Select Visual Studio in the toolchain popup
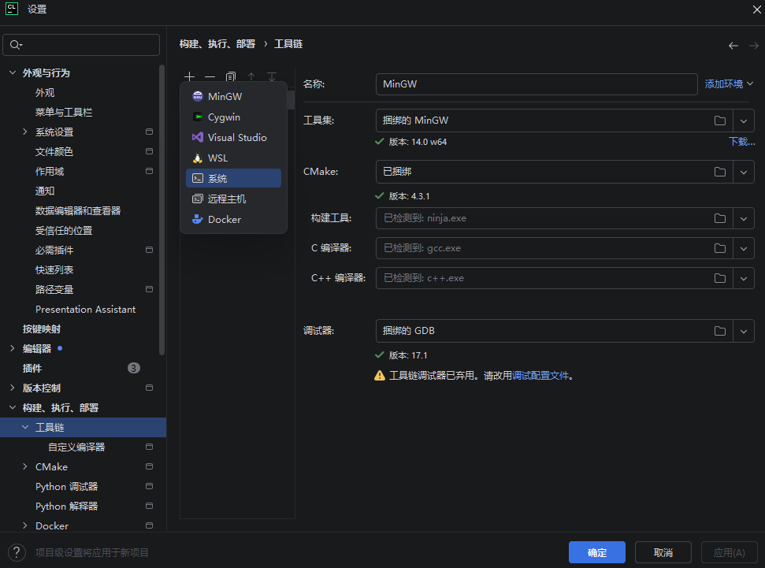Viewport: 765px width, 568px height. click(234, 138)
